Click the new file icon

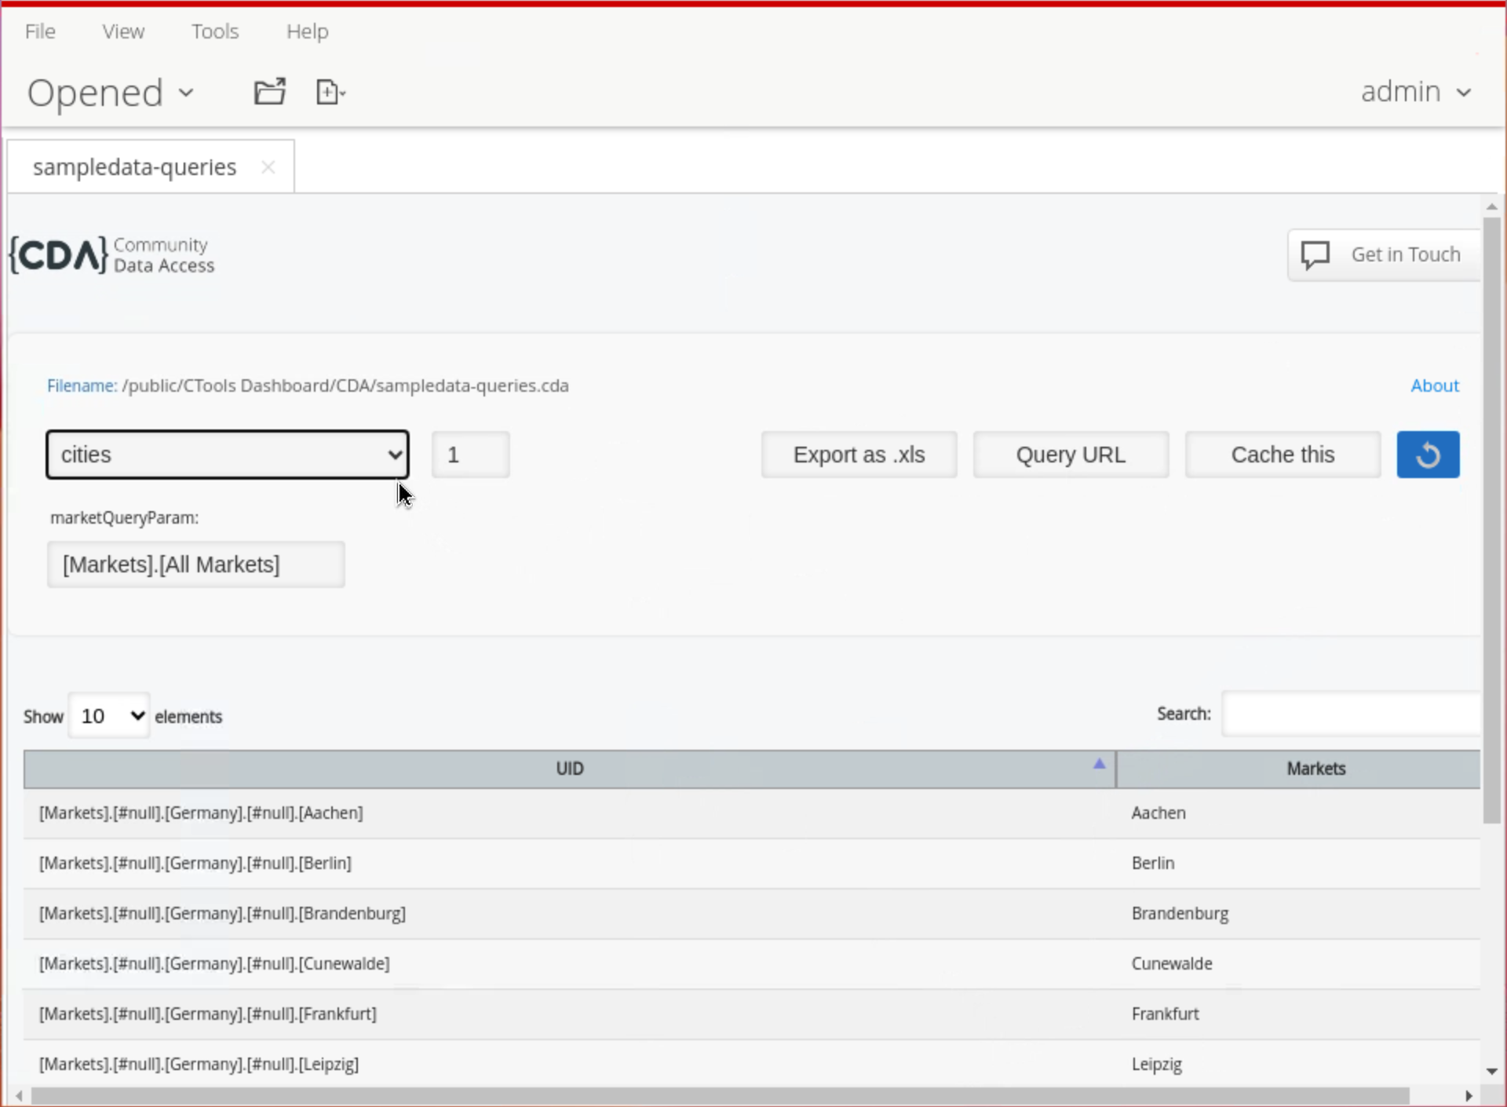tap(330, 92)
